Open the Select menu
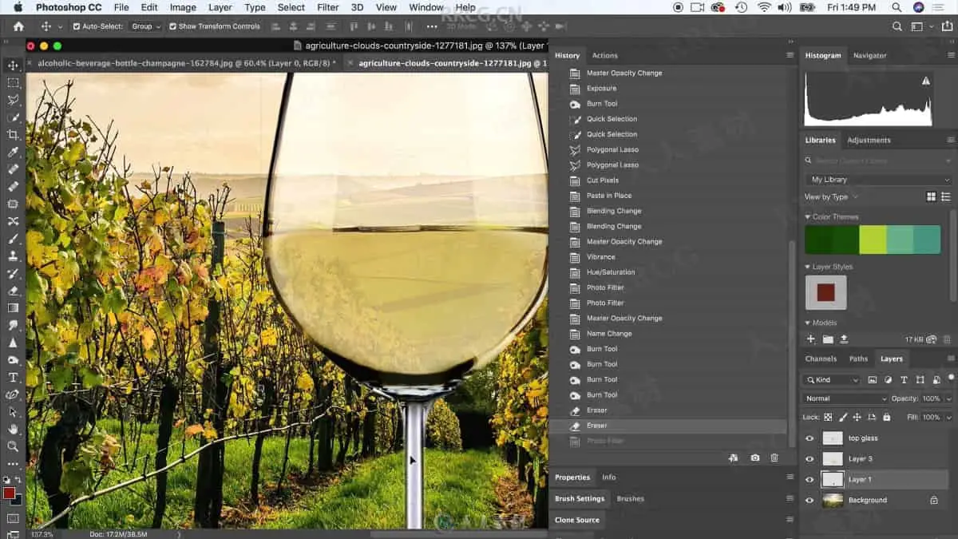Viewport: 958px width, 539px height. pyautogui.click(x=291, y=7)
